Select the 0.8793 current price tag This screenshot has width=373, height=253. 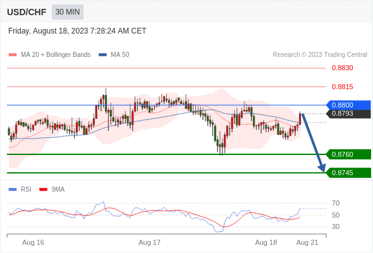coord(348,113)
